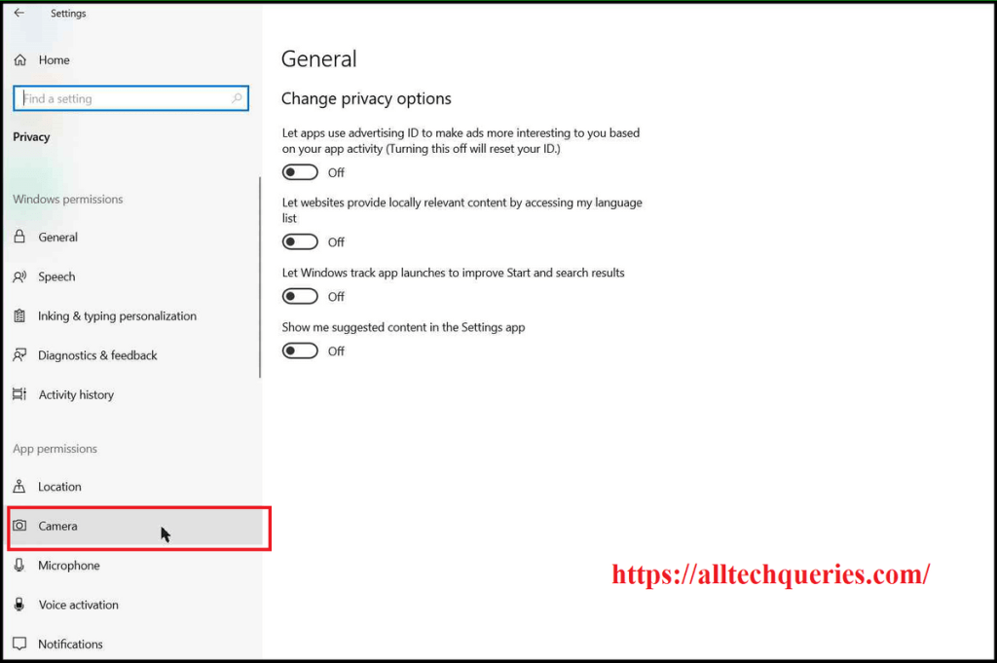Open Notifications permission settings
The width and height of the screenshot is (997, 663).
pos(70,644)
